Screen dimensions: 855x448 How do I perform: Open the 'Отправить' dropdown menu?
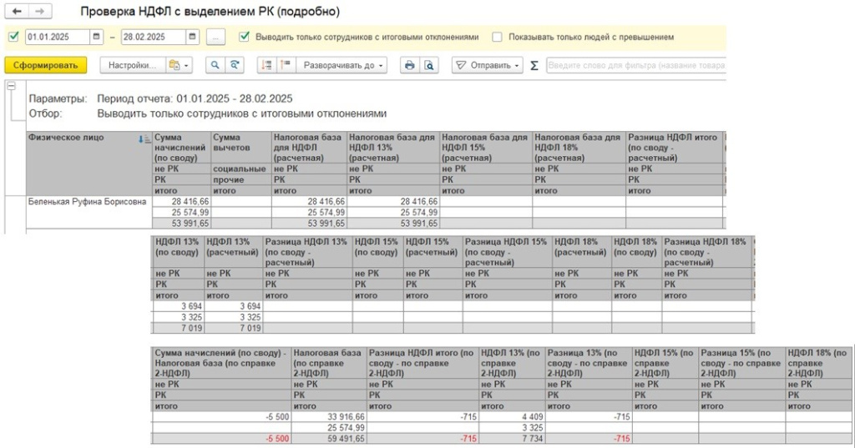pyautogui.click(x=488, y=65)
